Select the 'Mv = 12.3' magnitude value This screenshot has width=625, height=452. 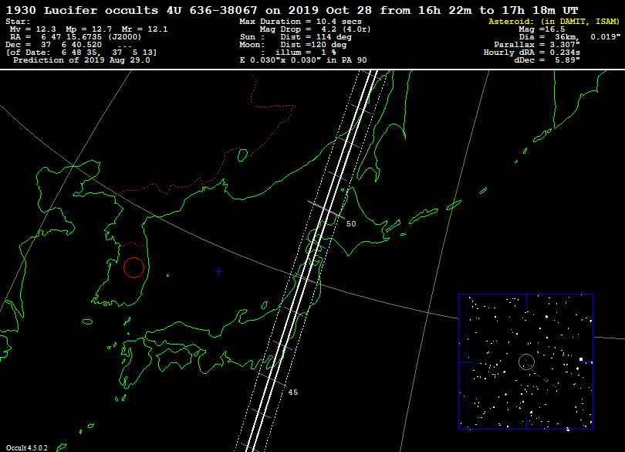(x=32, y=29)
